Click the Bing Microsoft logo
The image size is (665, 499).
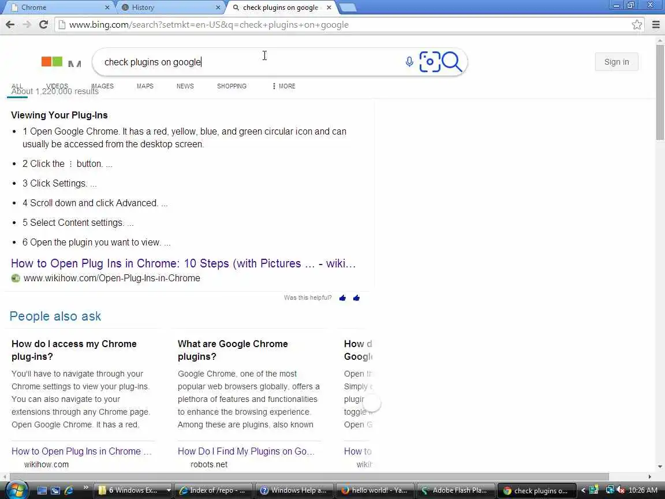tap(62, 62)
